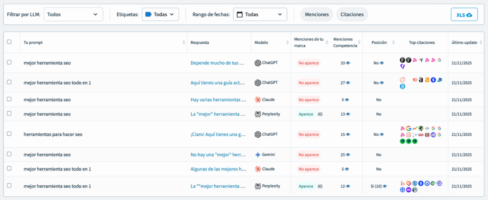
Task: Click Perplexity logo in 'La "mejor" herramienta' row
Action: coord(257,114)
